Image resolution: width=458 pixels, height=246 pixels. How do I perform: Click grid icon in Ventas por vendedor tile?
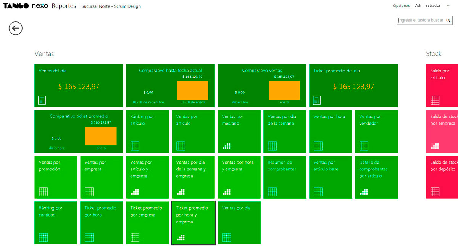point(364,146)
